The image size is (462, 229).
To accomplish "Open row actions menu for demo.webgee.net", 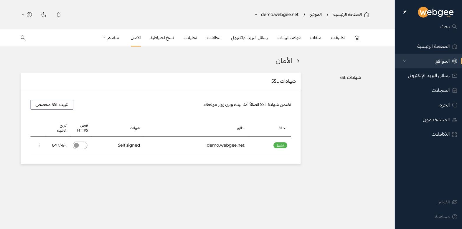I will coord(39,145).
